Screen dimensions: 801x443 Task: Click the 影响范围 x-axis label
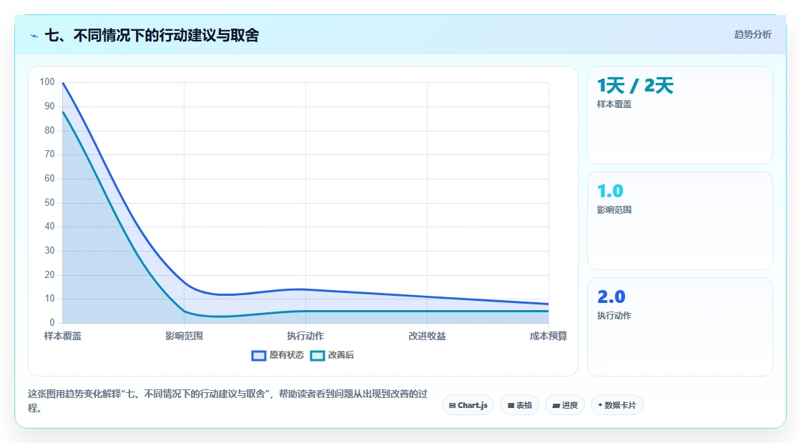pos(184,336)
